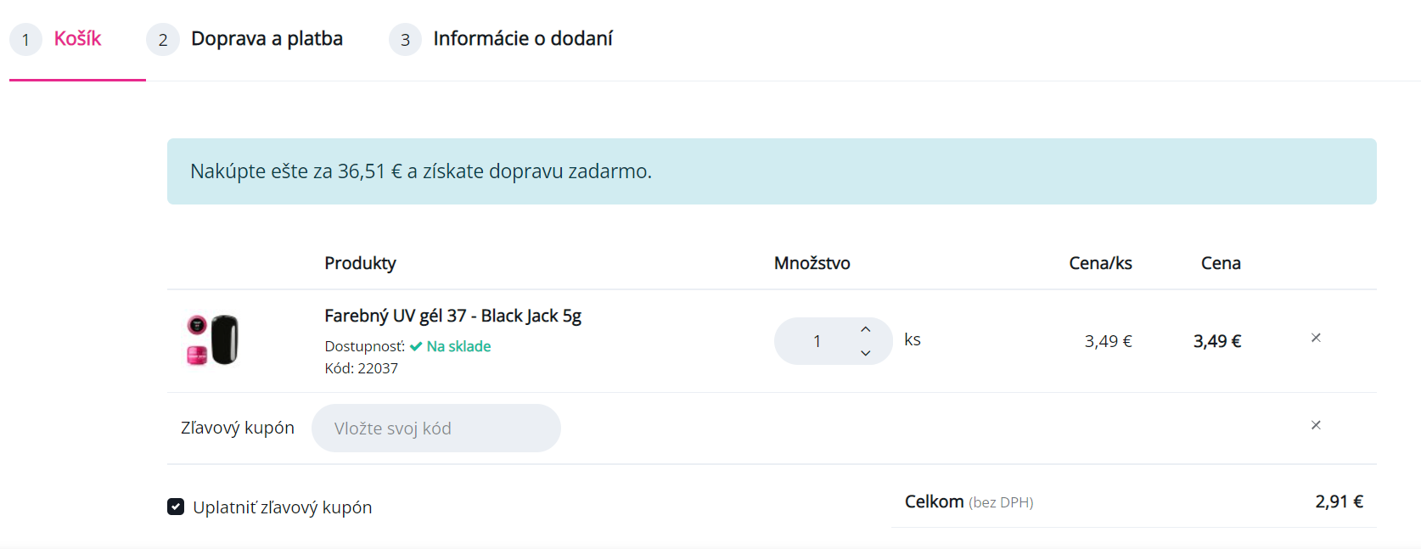The width and height of the screenshot is (1421, 549).
Task: Dismiss the discount coupon row with the X icon
Action: 1315,425
